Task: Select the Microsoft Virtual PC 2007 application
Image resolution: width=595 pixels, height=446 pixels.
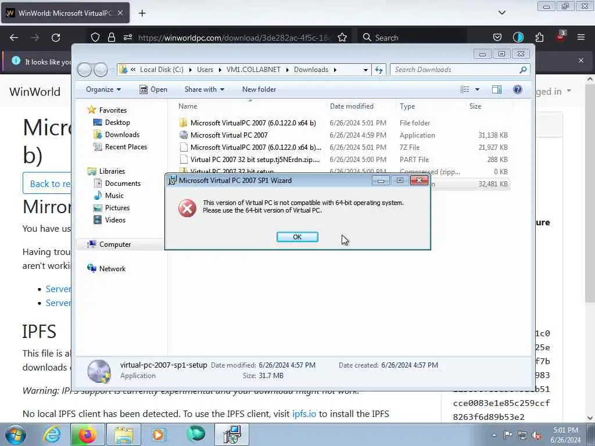Action: point(229,135)
